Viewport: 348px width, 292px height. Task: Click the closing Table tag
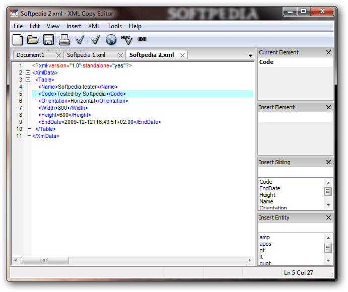coord(46,129)
